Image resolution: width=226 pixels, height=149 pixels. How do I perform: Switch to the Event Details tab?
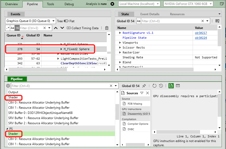pyautogui.click(x=150, y=14)
